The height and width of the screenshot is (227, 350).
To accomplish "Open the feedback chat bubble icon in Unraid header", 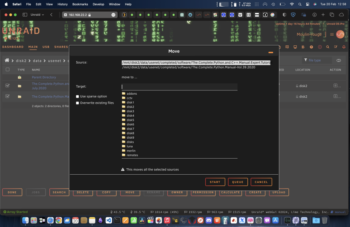I will (x=287, y=47).
